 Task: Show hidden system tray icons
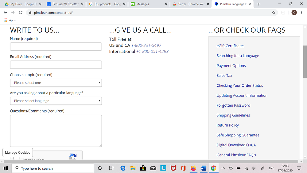pyautogui.click(x=223, y=168)
